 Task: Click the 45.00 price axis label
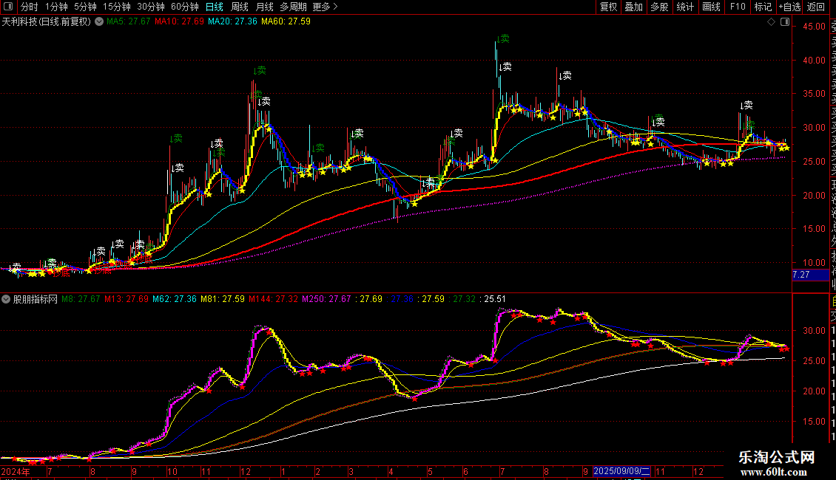[x=814, y=27]
